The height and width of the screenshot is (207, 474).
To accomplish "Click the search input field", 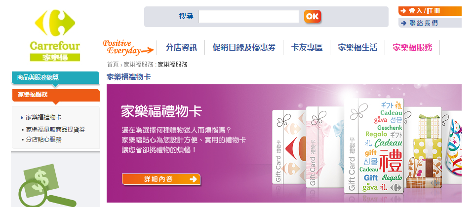I will pos(248,17).
